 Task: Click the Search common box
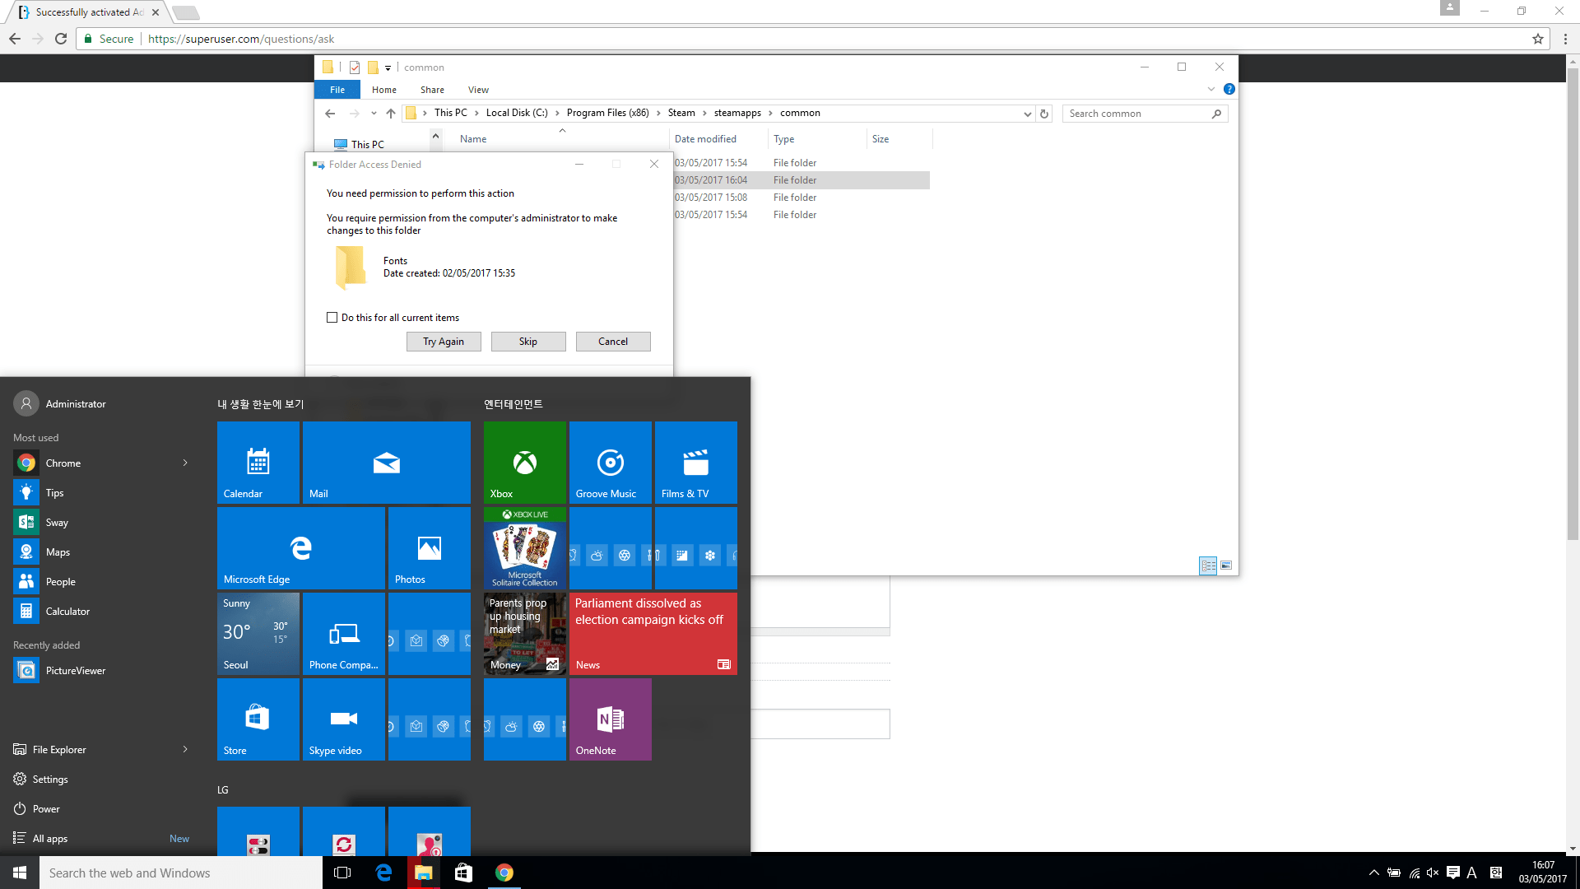pos(1144,114)
